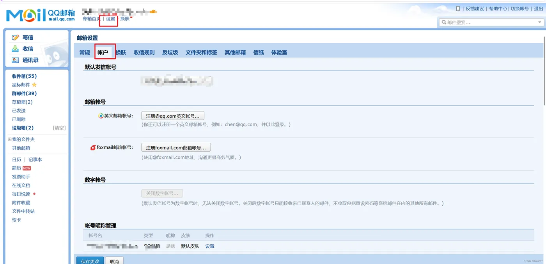The image size is (546, 264).
Task: Switch to the 帐户 settings tab
Action: point(103,52)
